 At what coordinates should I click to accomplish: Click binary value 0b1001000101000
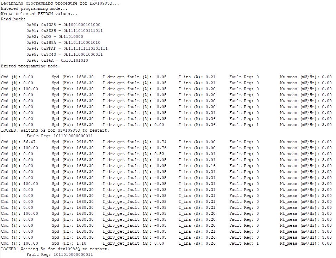coord(82,25)
